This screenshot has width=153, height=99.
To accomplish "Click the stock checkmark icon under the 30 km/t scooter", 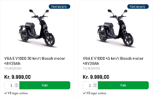I will click(x=6, y=93).
